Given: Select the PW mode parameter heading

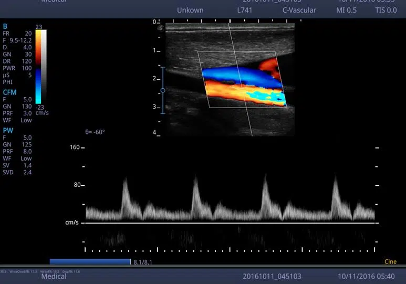Looking at the screenshot, I should point(7,130).
